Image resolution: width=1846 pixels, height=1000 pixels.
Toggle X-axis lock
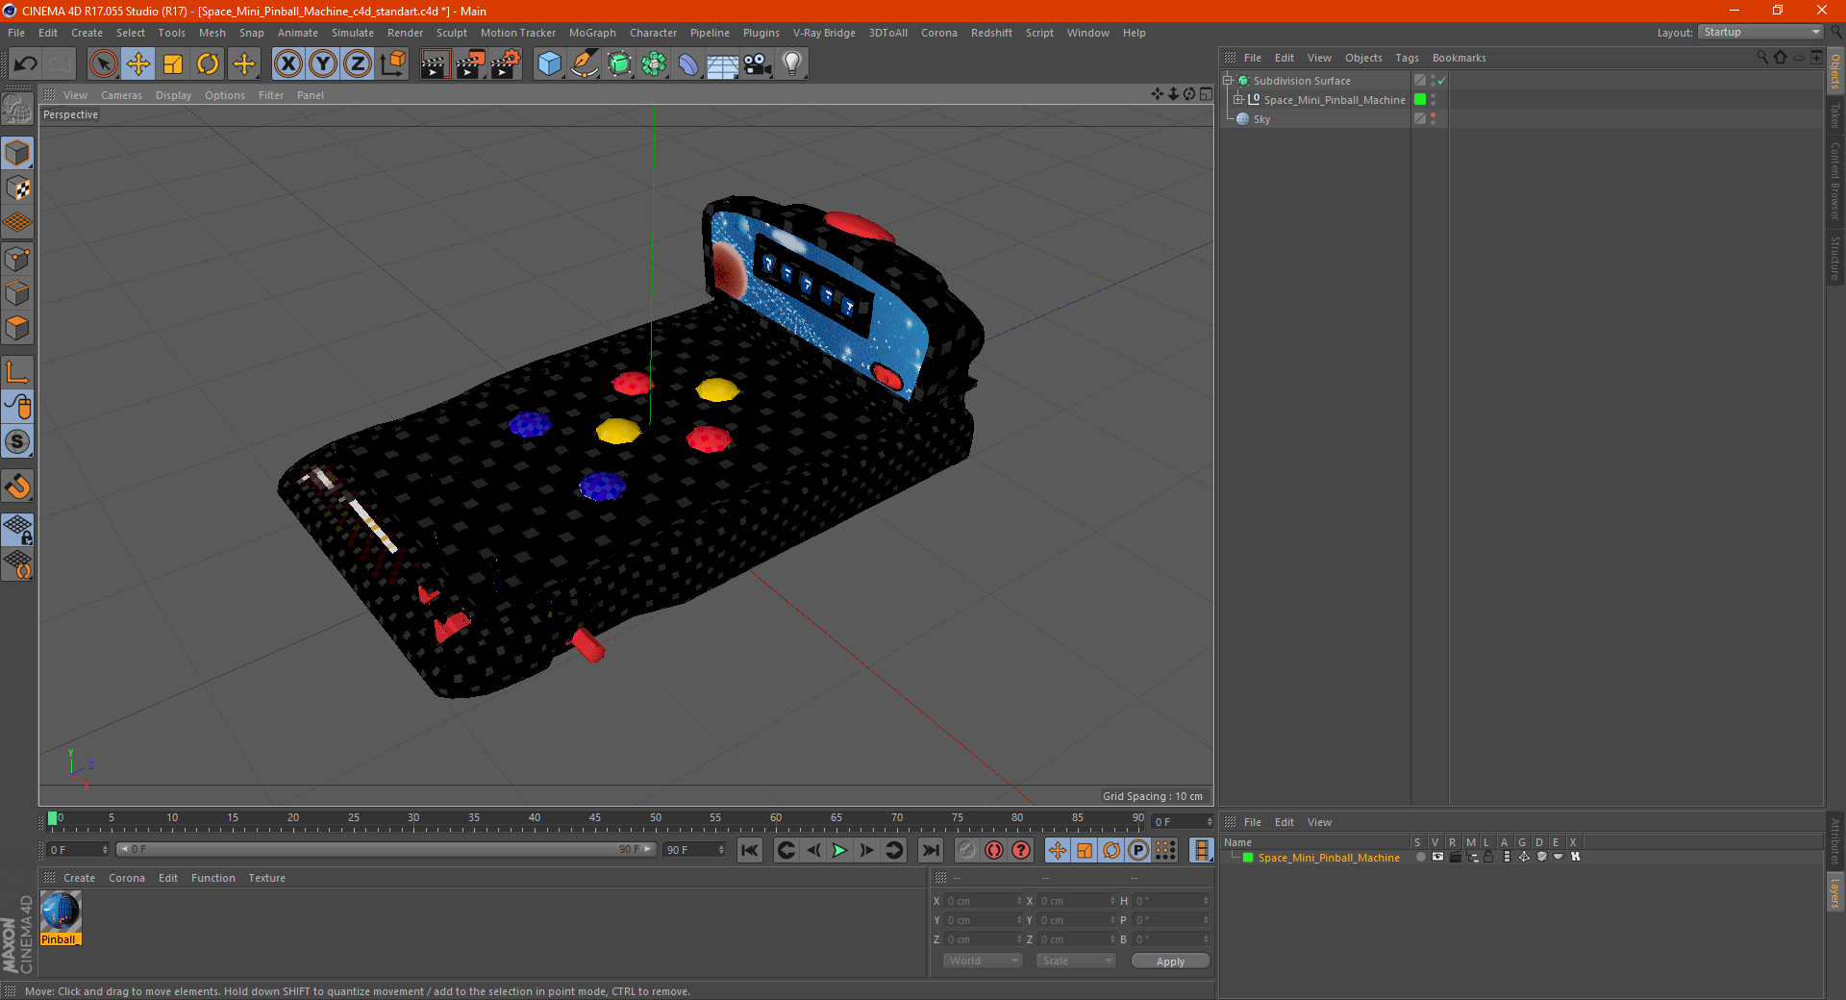(287, 64)
